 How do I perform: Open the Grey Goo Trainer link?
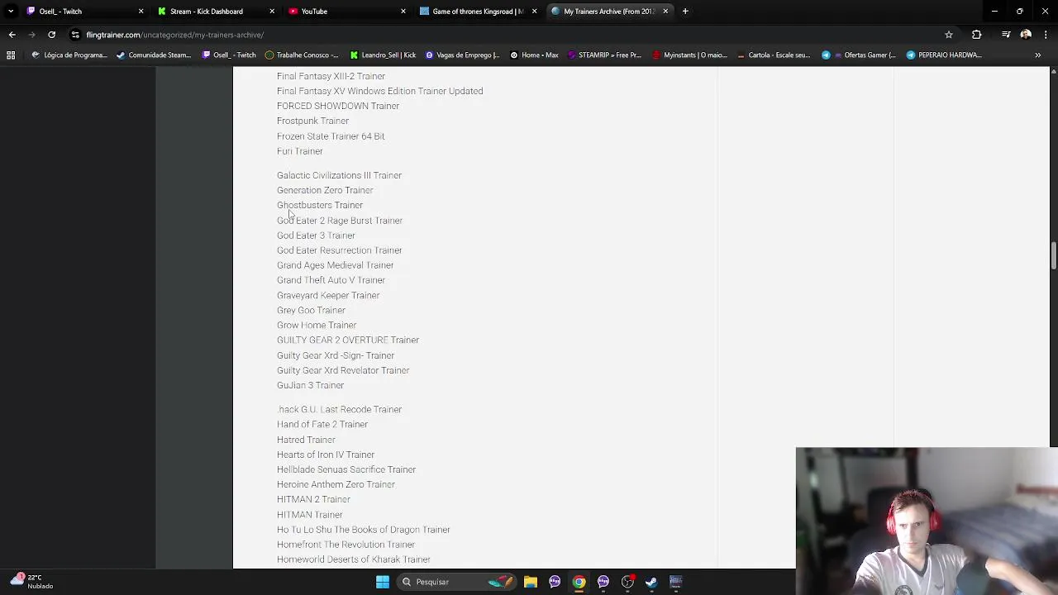coord(311,310)
